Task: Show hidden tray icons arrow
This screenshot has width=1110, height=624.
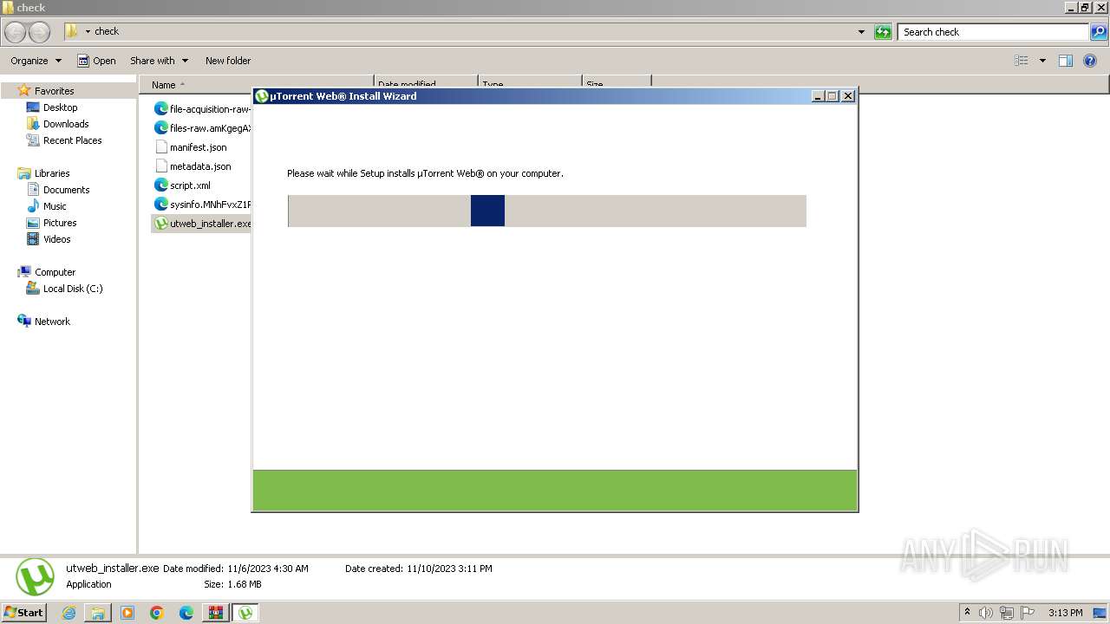Action: click(967, 612)
